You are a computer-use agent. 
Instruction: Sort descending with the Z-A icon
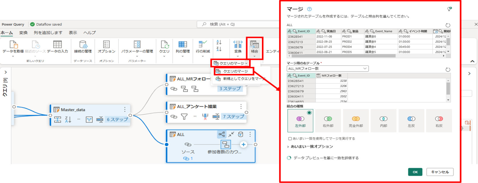click(x=219, y=49)
